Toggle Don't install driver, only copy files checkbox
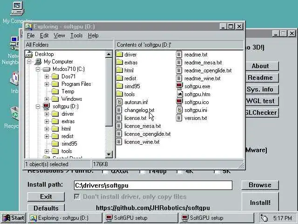Viewport: 298px width, 224px height. tap(77, 196)
